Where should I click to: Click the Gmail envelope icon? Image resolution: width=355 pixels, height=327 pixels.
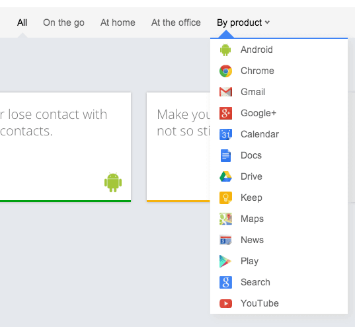(225, 92)
